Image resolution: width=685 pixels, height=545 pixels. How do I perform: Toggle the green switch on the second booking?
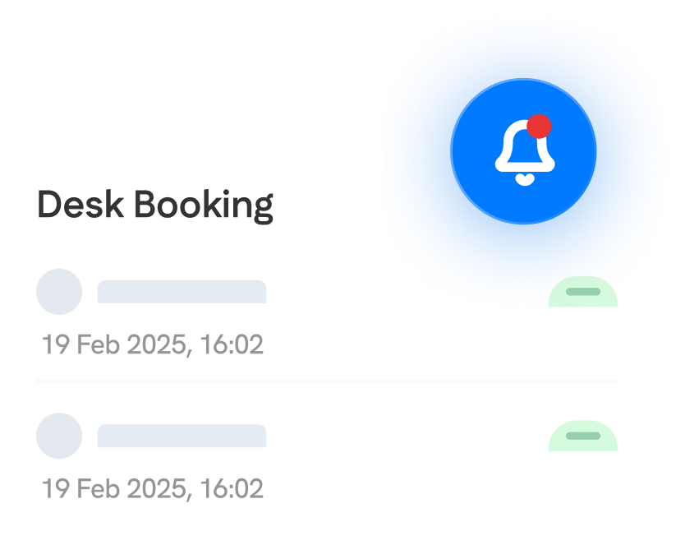click(x=582, y=437)
